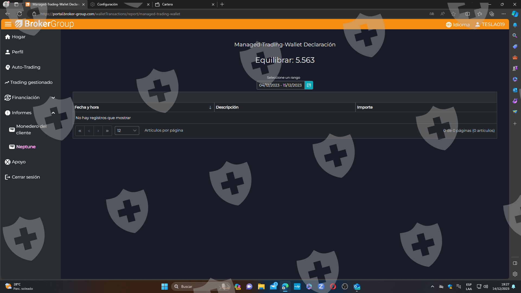
Task: Click the Cerrar sesión logout icon
Action: click(x=8, y=177)
